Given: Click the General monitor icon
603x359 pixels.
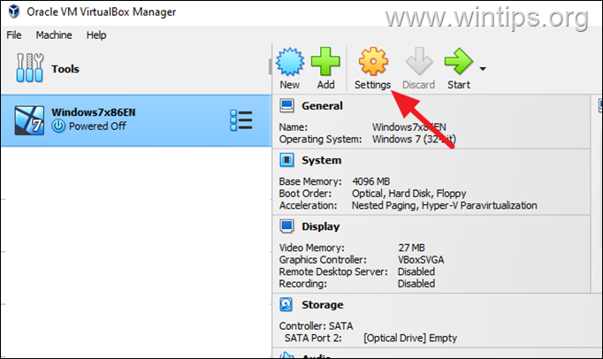Looking at the screenshot, I should (286, 105).
